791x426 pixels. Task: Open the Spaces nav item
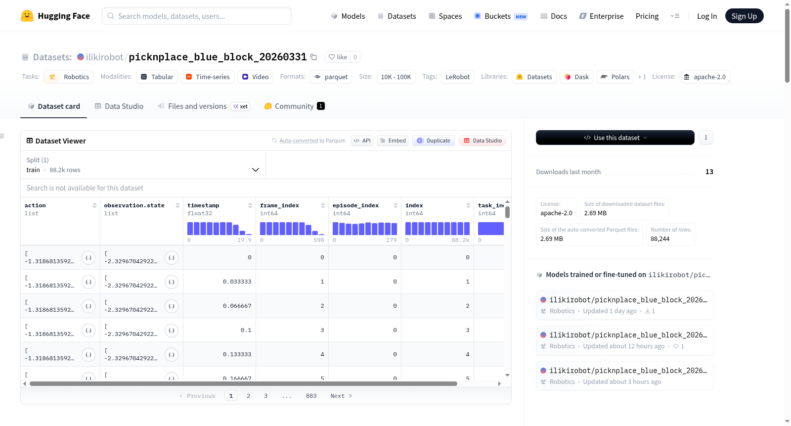point(445,16)
